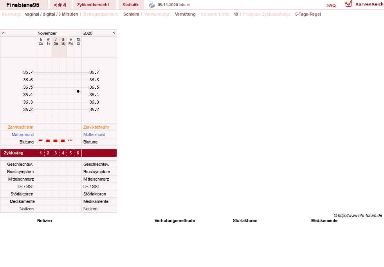Select cycle day 5
Viewport: 384px width, 267px height.
(x=70, y=153)
